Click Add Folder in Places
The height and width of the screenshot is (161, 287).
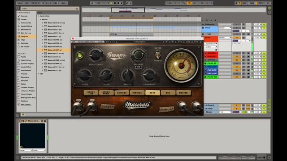[26, 104]
